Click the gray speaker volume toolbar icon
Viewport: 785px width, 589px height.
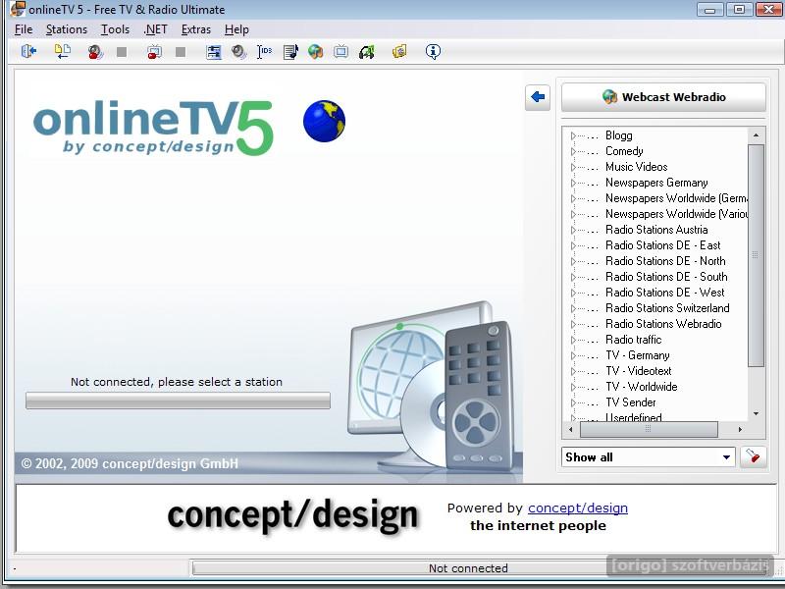[238, 52]
